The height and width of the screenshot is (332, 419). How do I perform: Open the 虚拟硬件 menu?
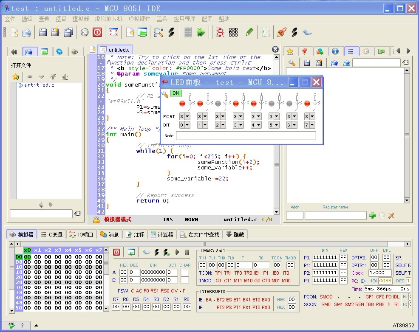[139, 19]
